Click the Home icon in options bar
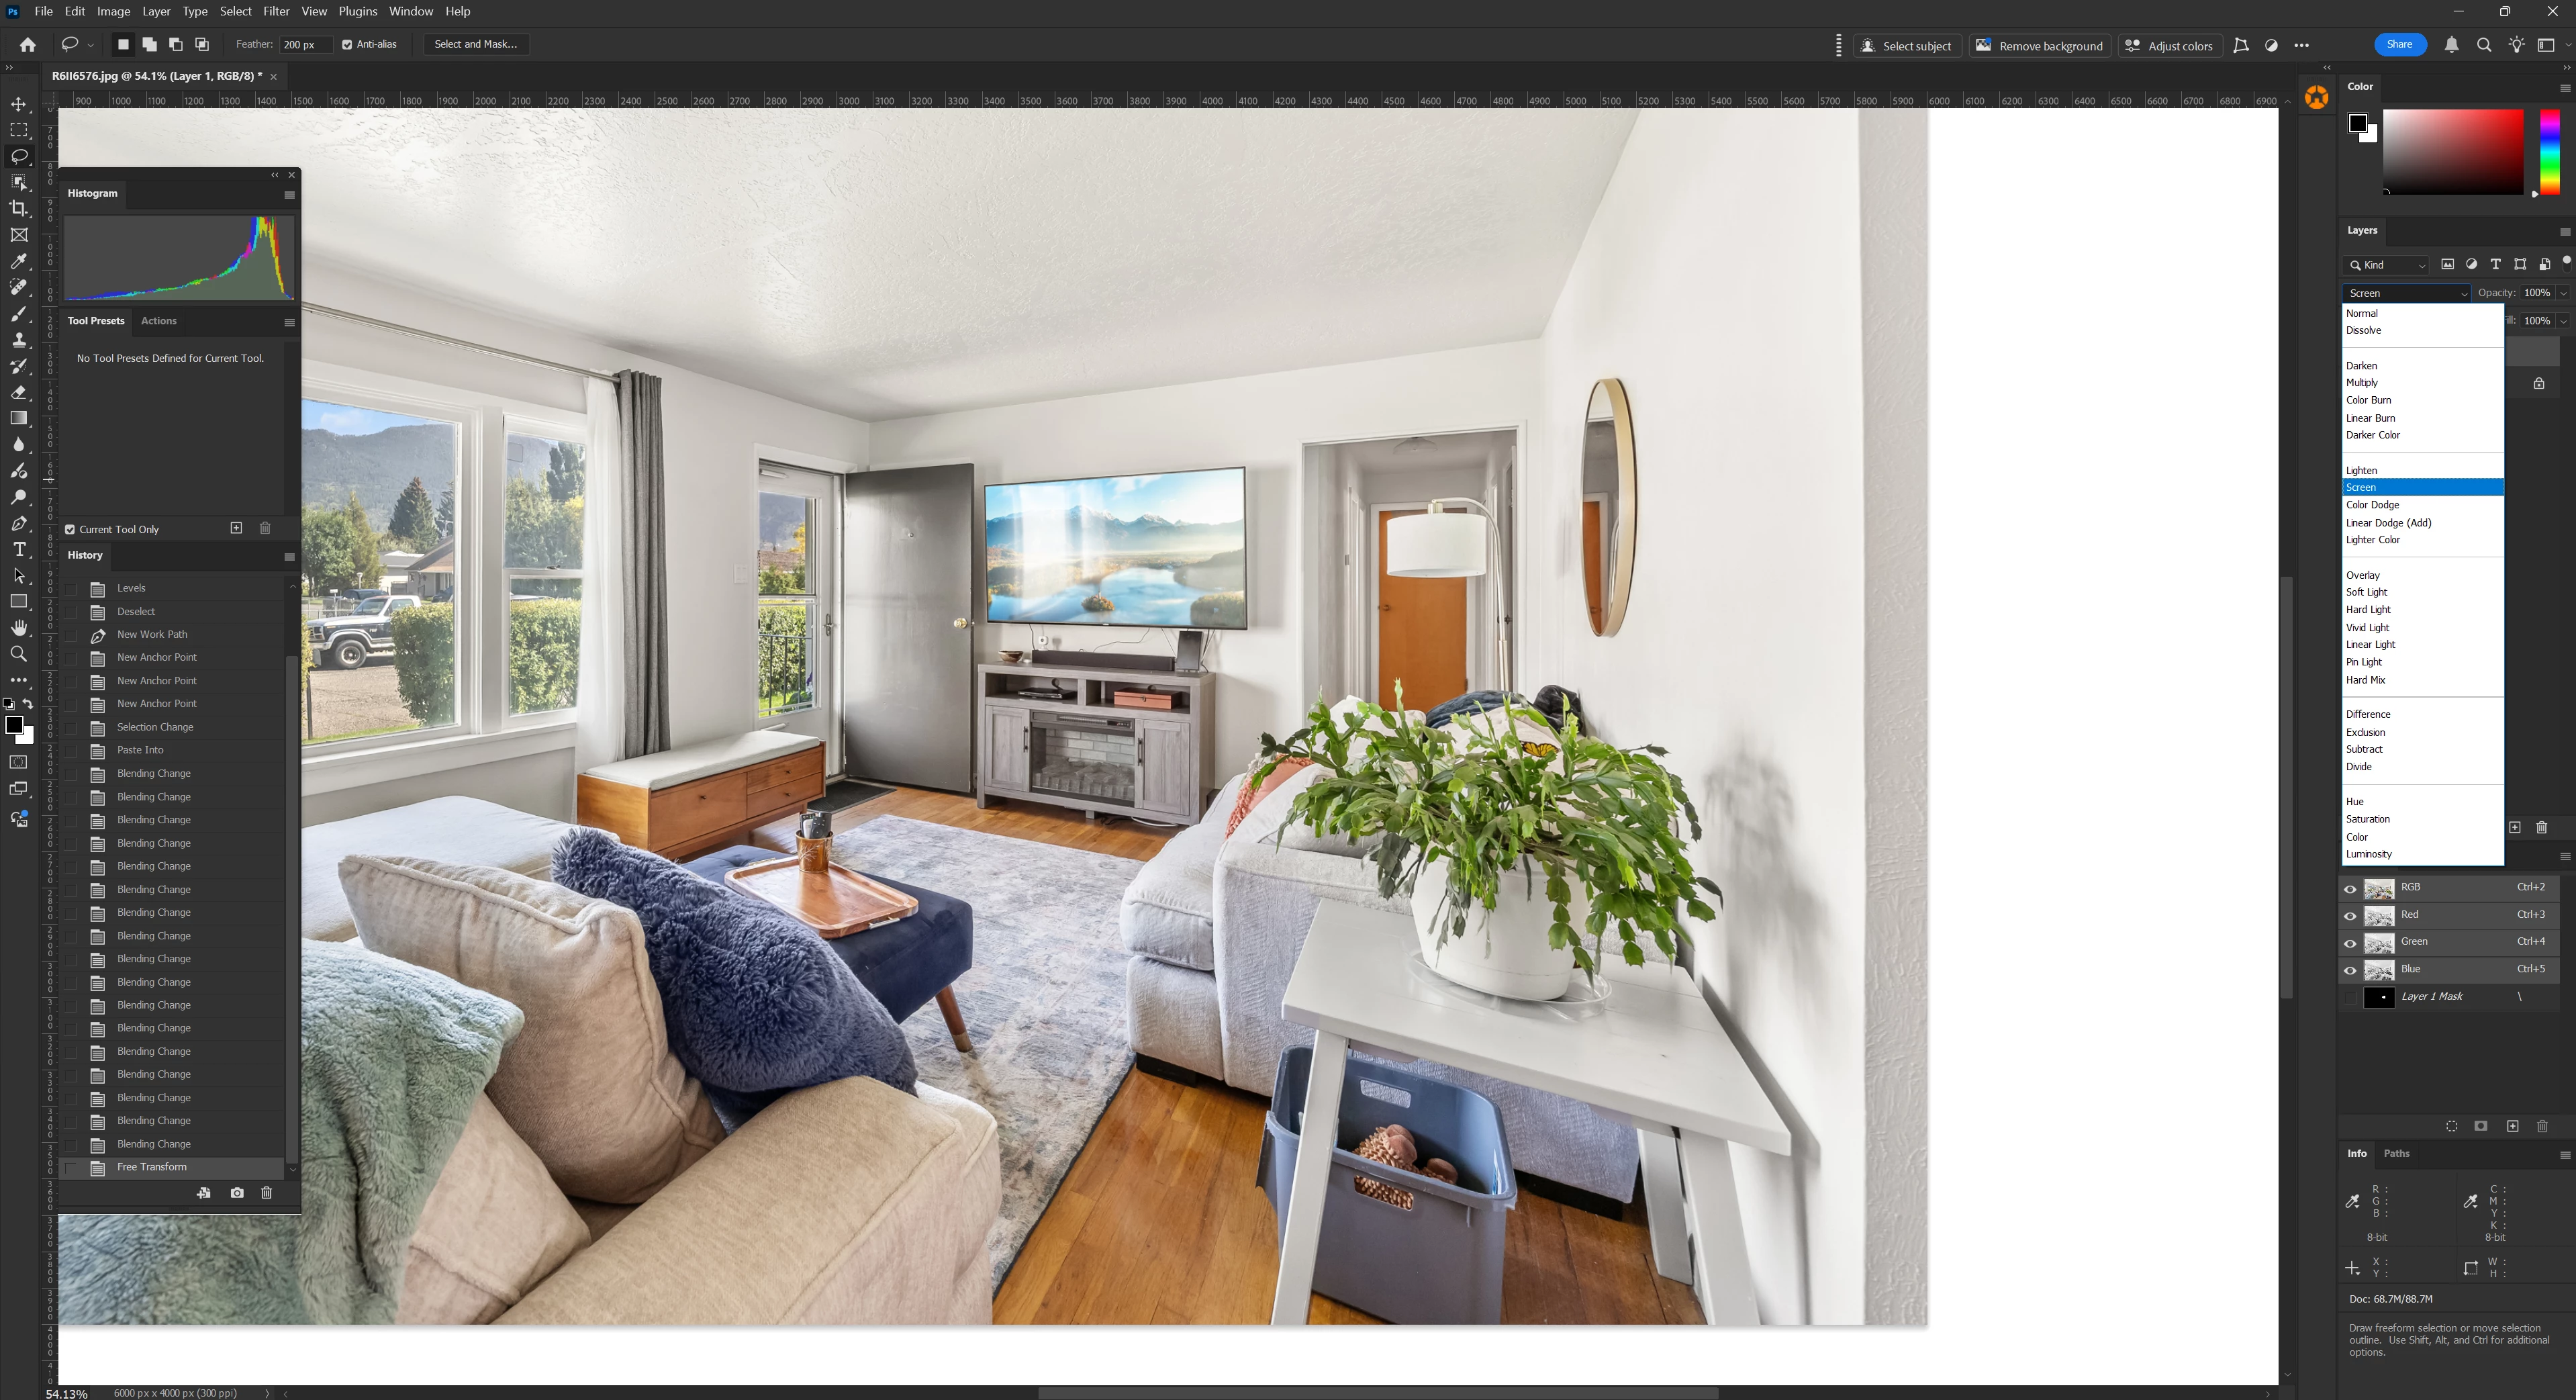 28,44
